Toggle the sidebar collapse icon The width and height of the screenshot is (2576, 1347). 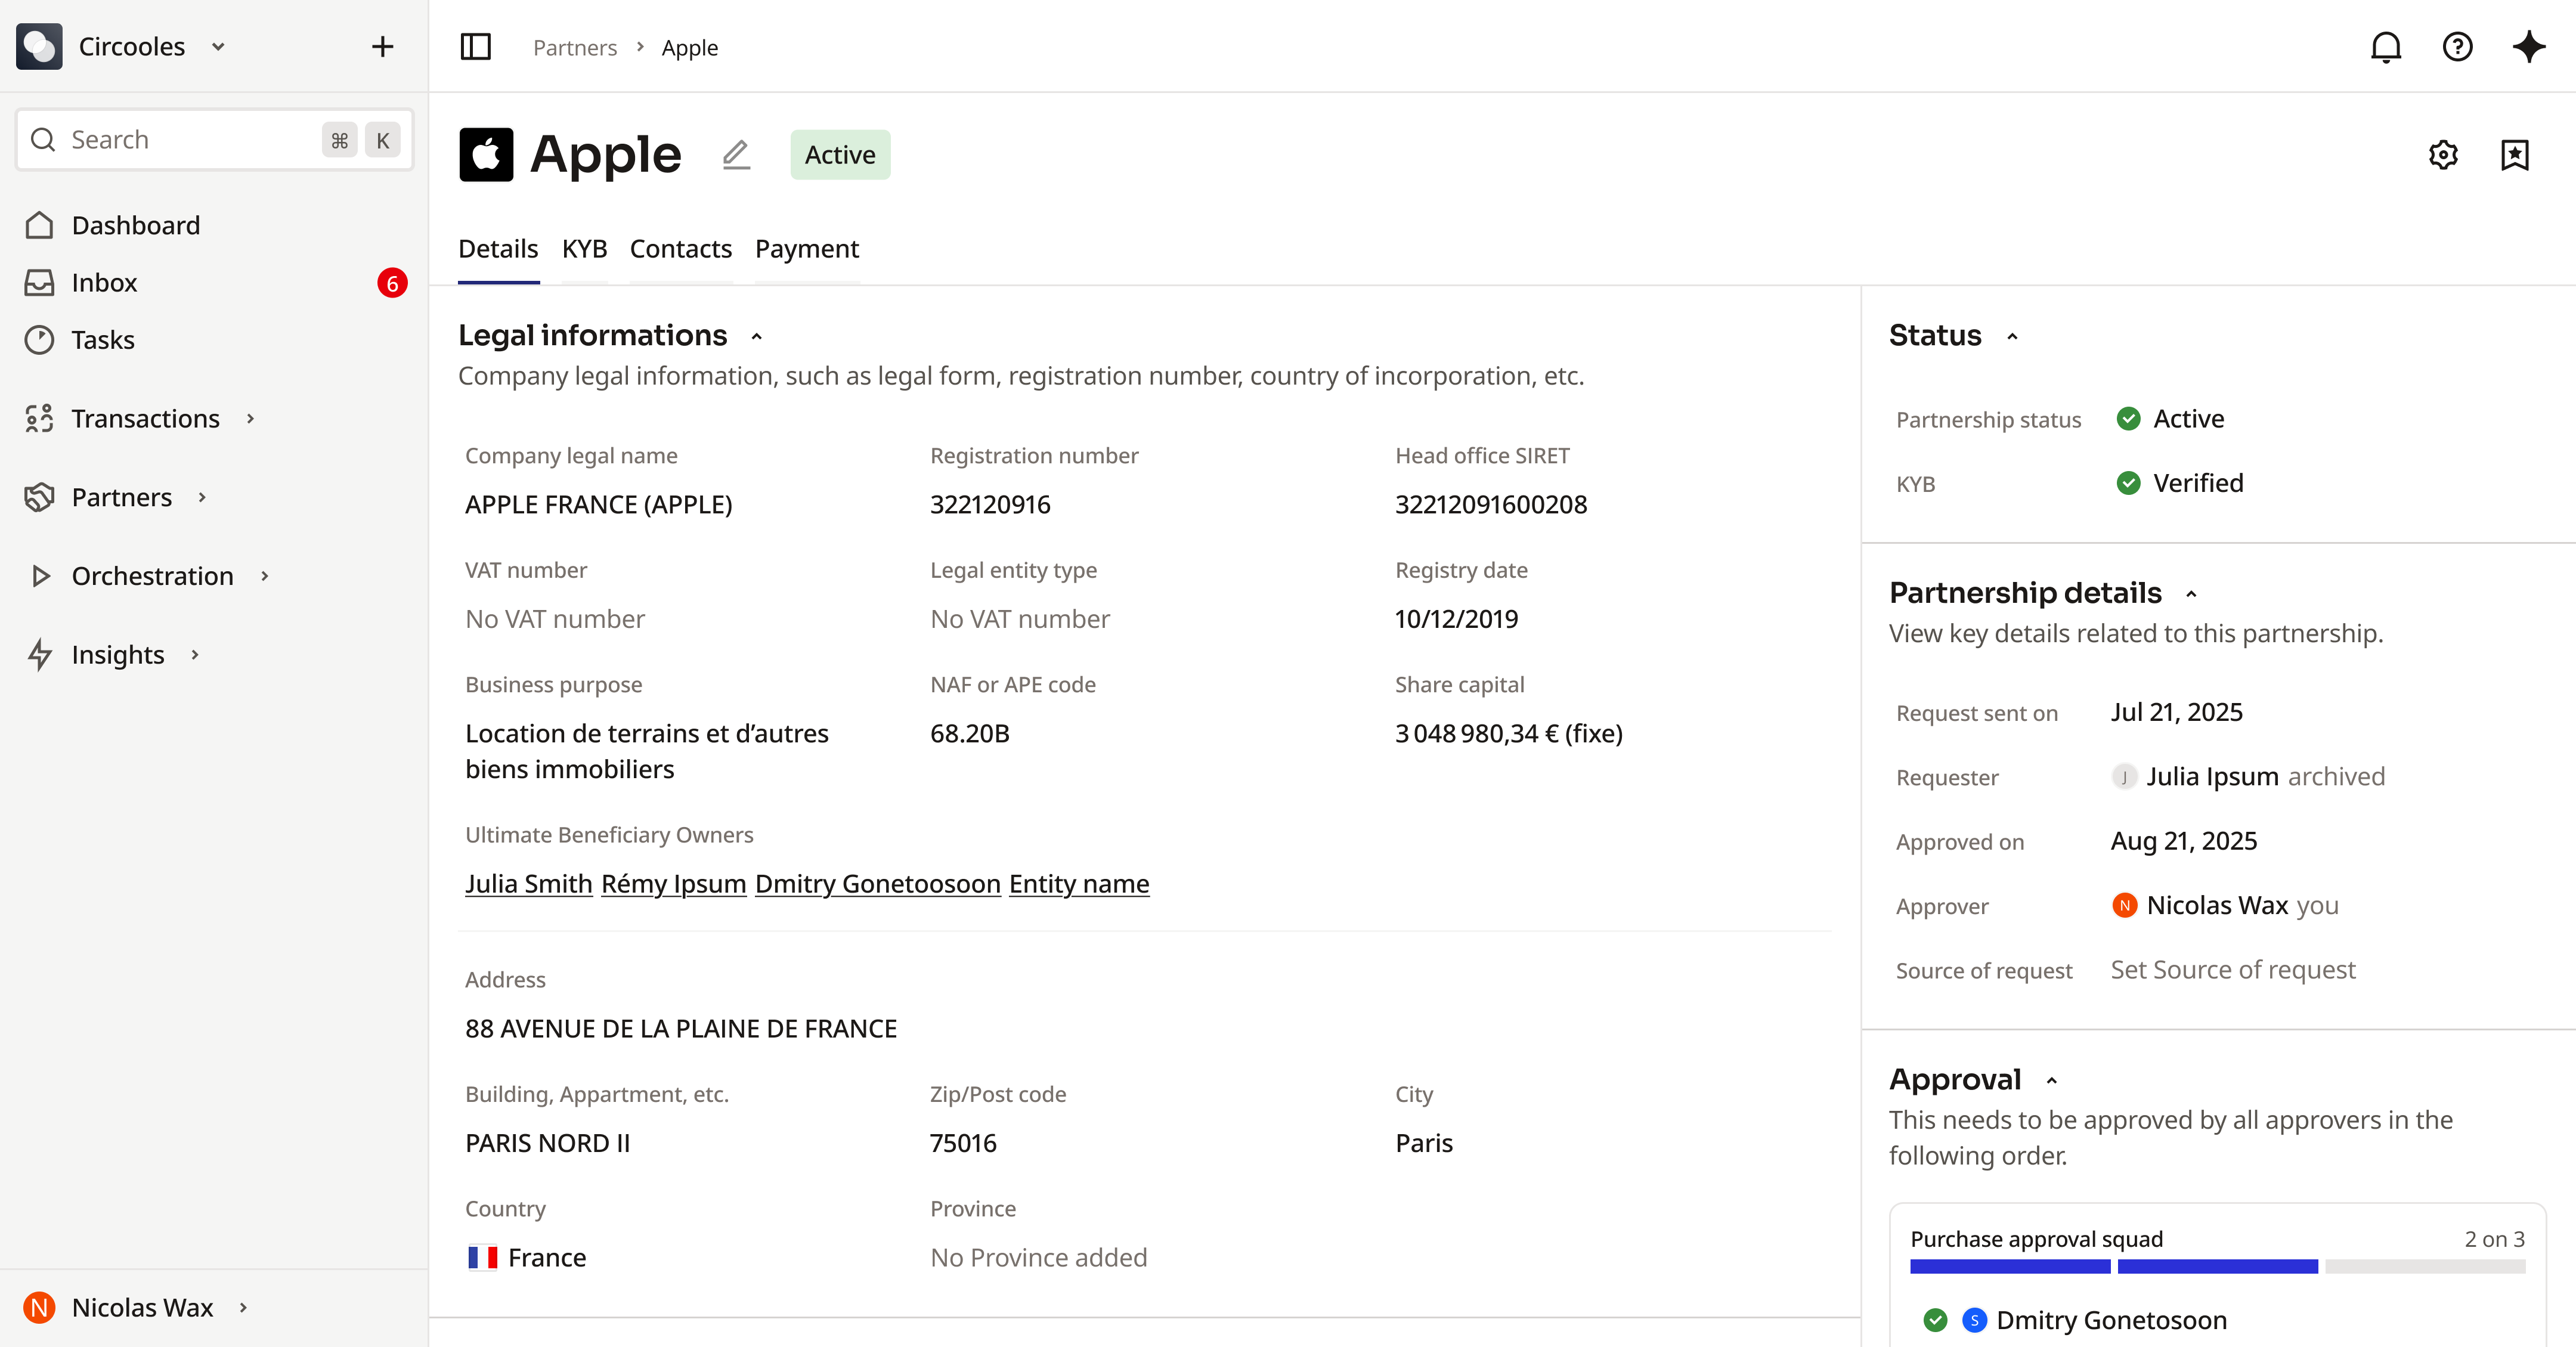pyautogui.click(x=475, y=46)
